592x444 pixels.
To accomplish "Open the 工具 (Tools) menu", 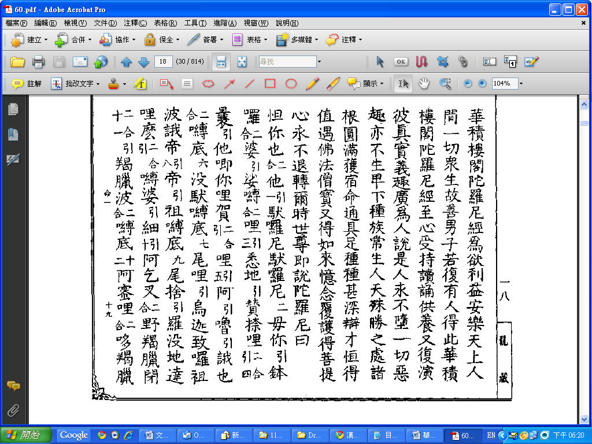I will pyautogui.click(x=195, y=23).
